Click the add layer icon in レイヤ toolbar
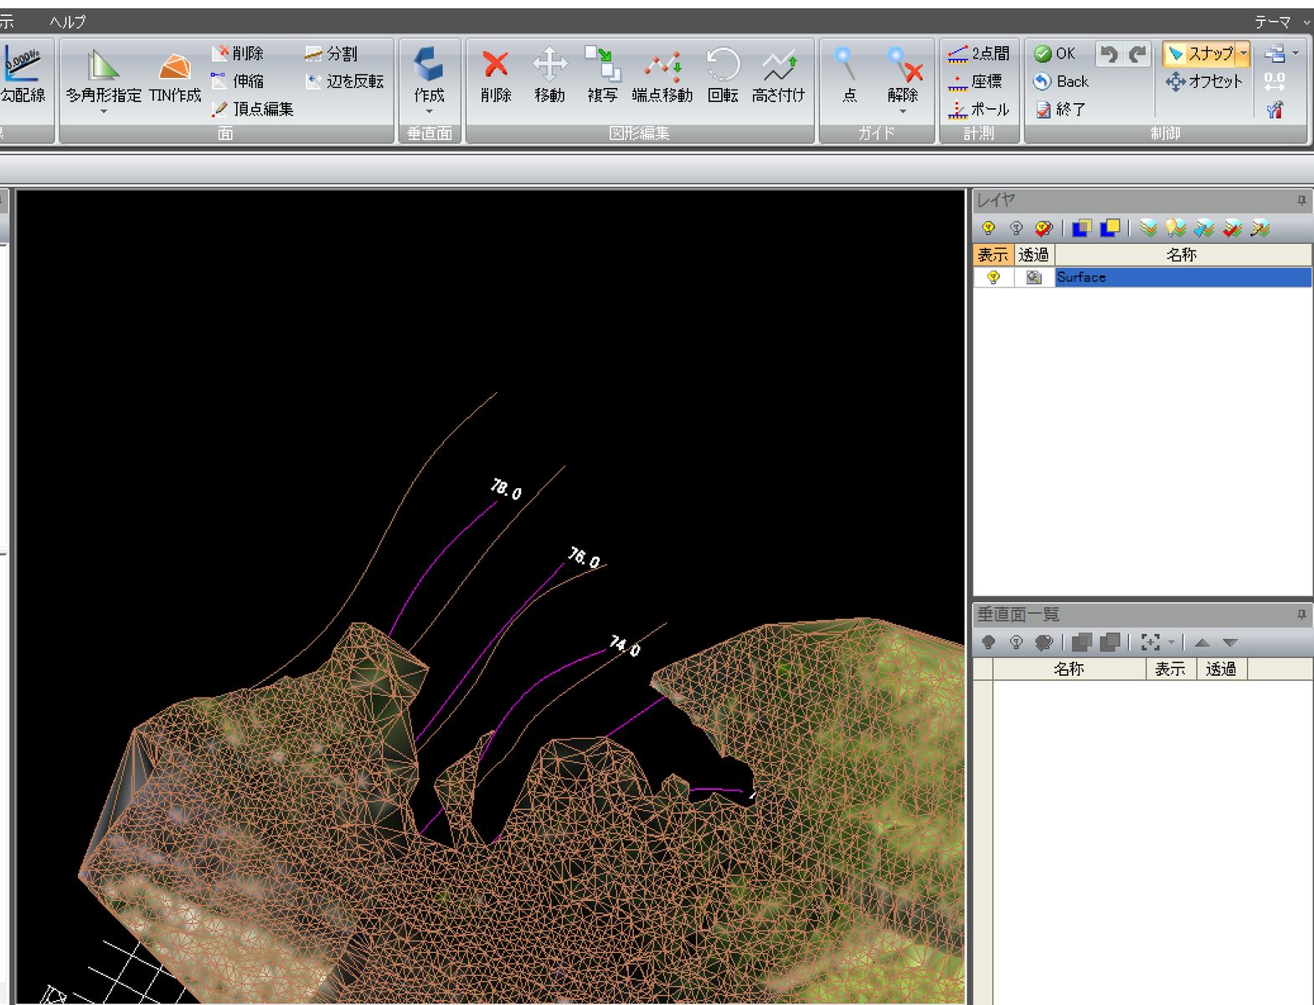This screenshot has height=1005, width=1314. (1149, 228)
